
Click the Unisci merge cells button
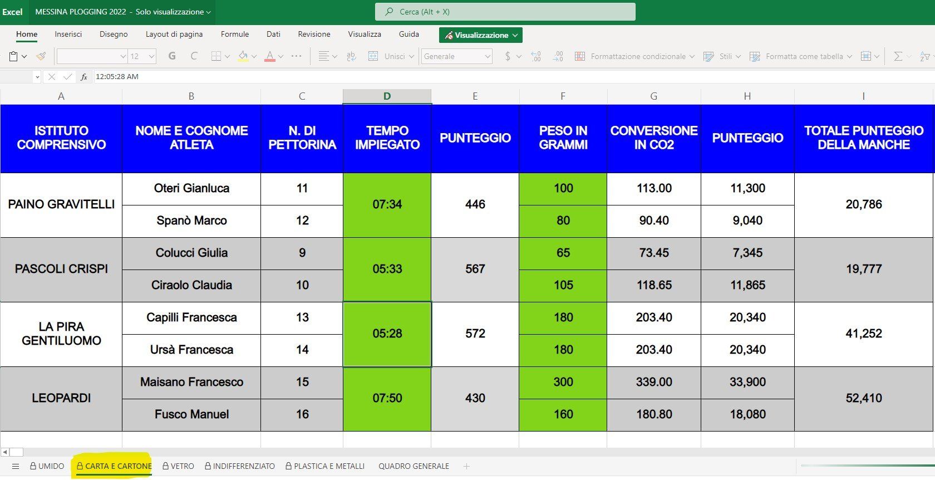pos(391,56)
